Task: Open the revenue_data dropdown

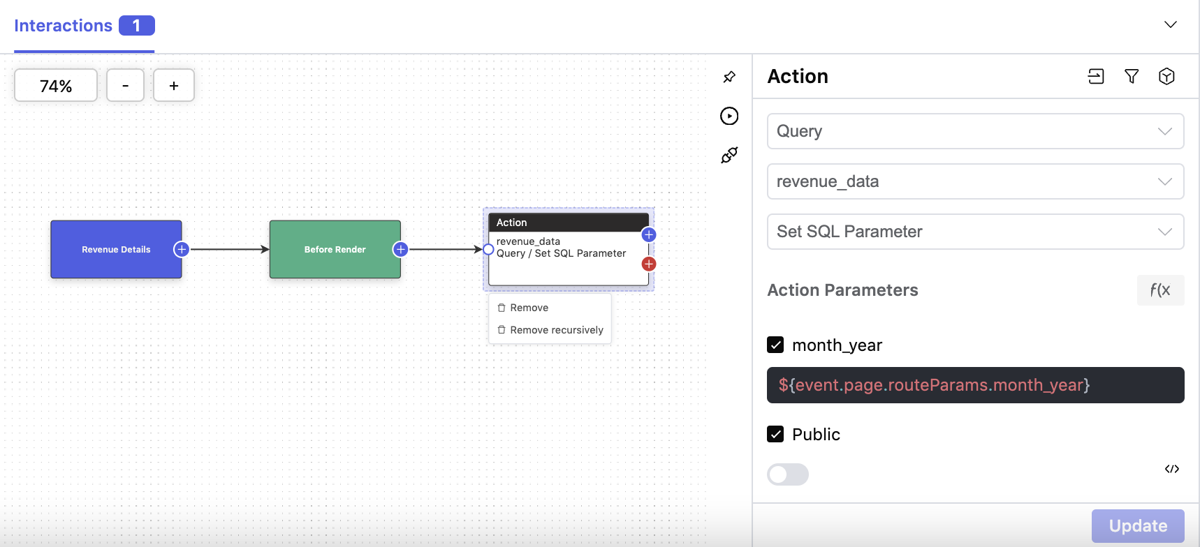Action: [x=975, y=181]
